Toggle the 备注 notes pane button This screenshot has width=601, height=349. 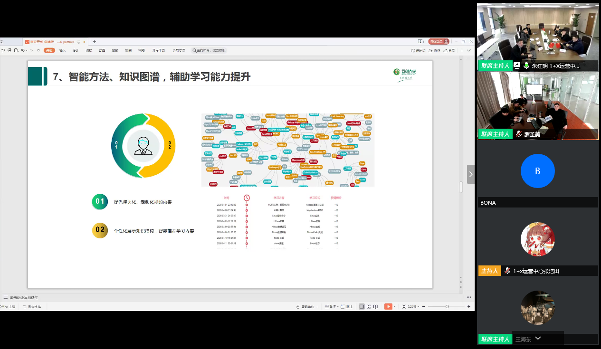coord(329,307)
